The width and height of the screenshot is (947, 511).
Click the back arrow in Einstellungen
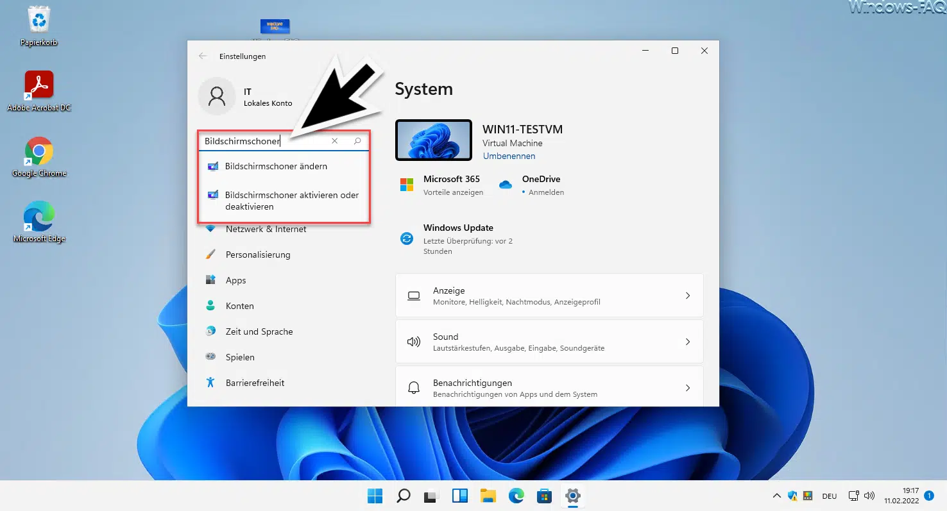(x=203, y=56)
